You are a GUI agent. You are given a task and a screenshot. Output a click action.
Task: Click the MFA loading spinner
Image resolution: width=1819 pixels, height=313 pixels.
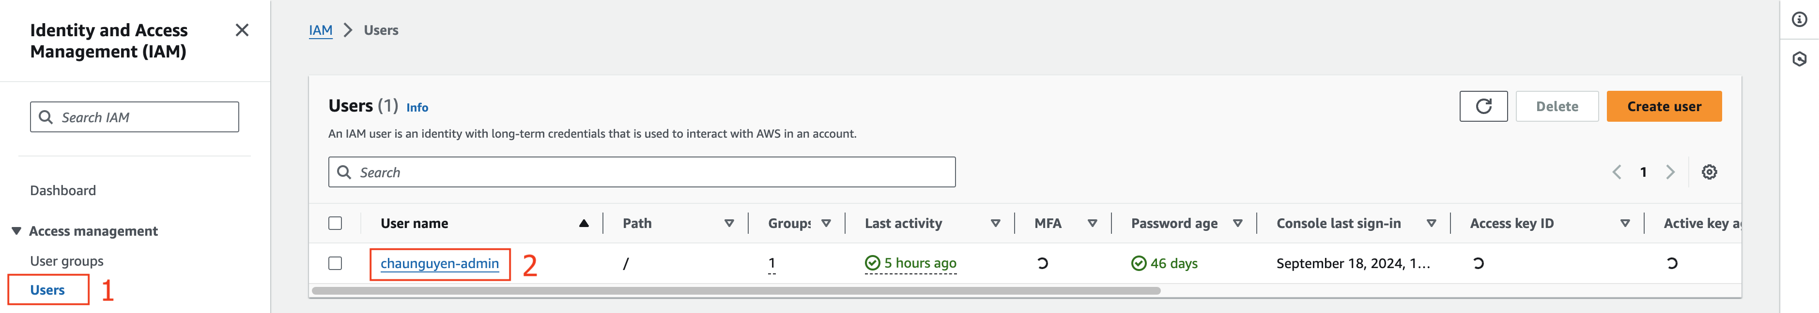pyautogui.click(x=1042, y=263)
